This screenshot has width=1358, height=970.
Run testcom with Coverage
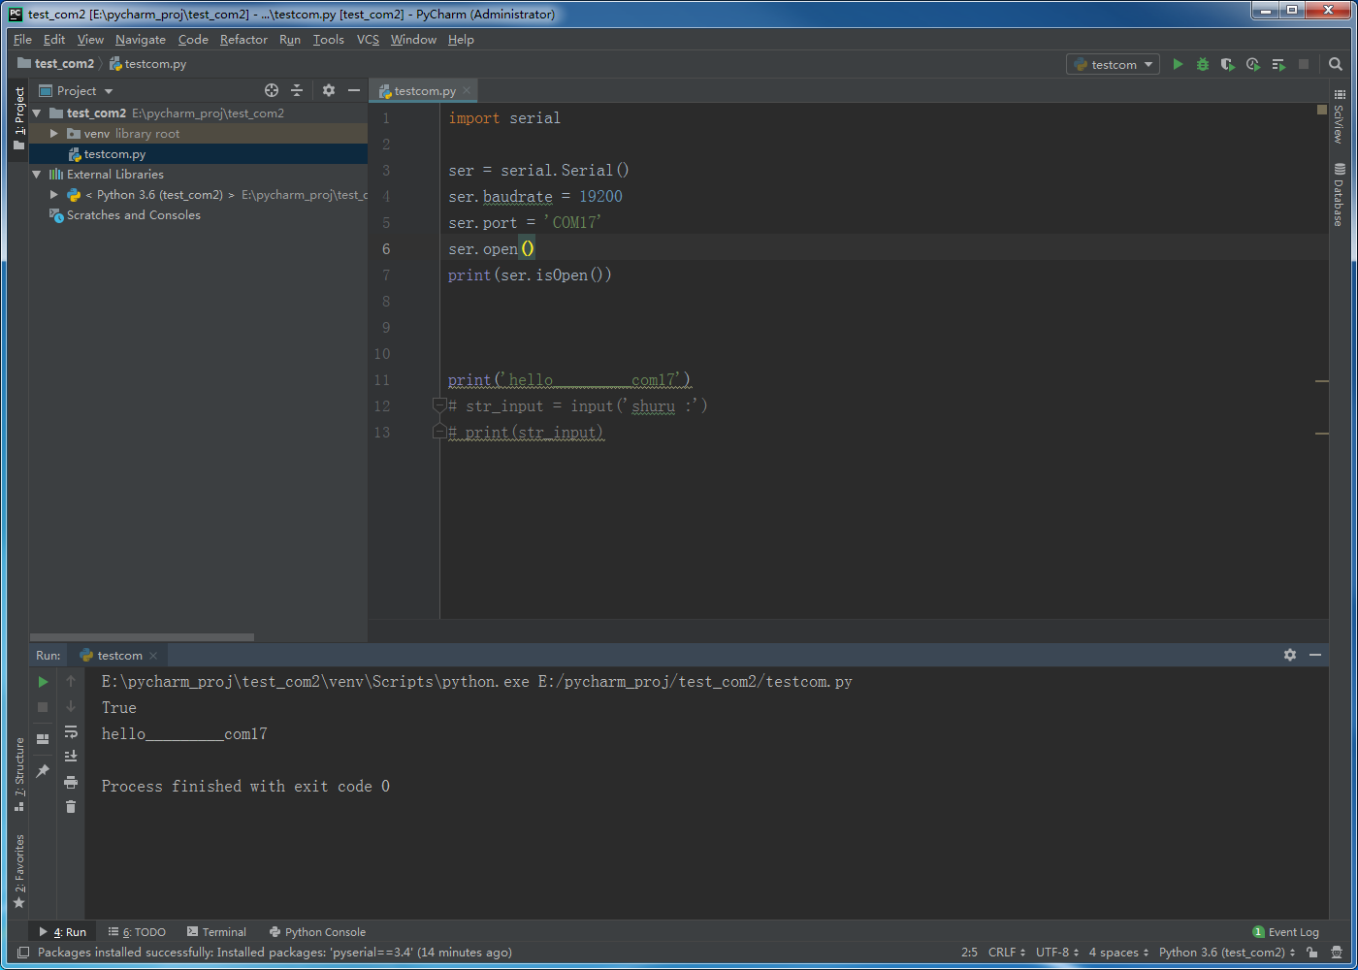[x=1228, y=64]
